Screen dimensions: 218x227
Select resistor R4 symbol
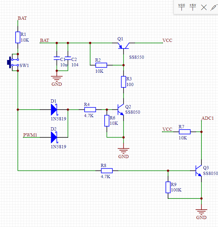pos(90,110)
